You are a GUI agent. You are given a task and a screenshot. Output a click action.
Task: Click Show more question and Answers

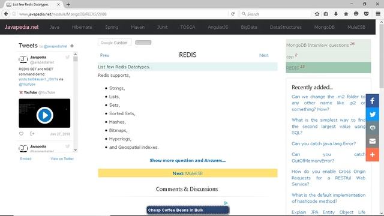click(188, 160)
